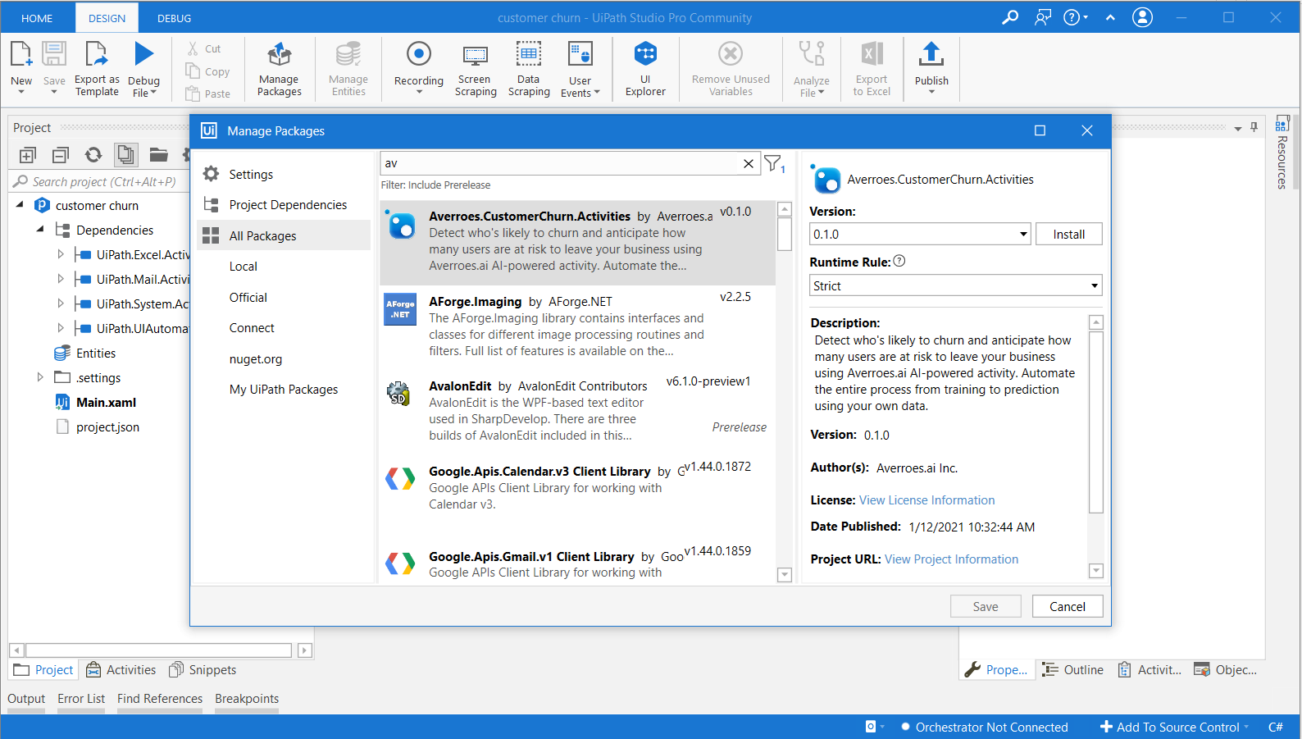The image size is (1302, 739).
Task: Start Screen Scraping tool
Action: [476, 55]
